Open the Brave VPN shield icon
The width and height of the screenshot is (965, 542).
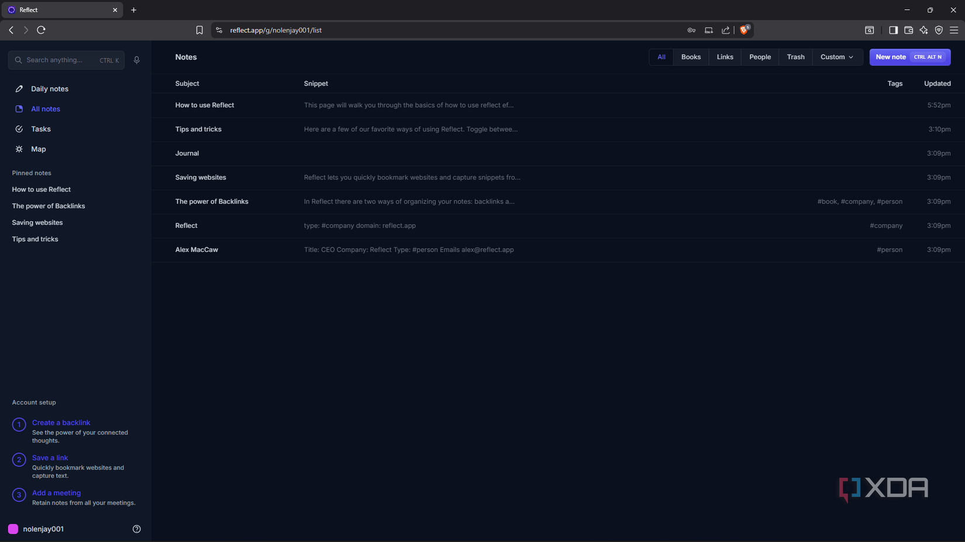(939, 30)
